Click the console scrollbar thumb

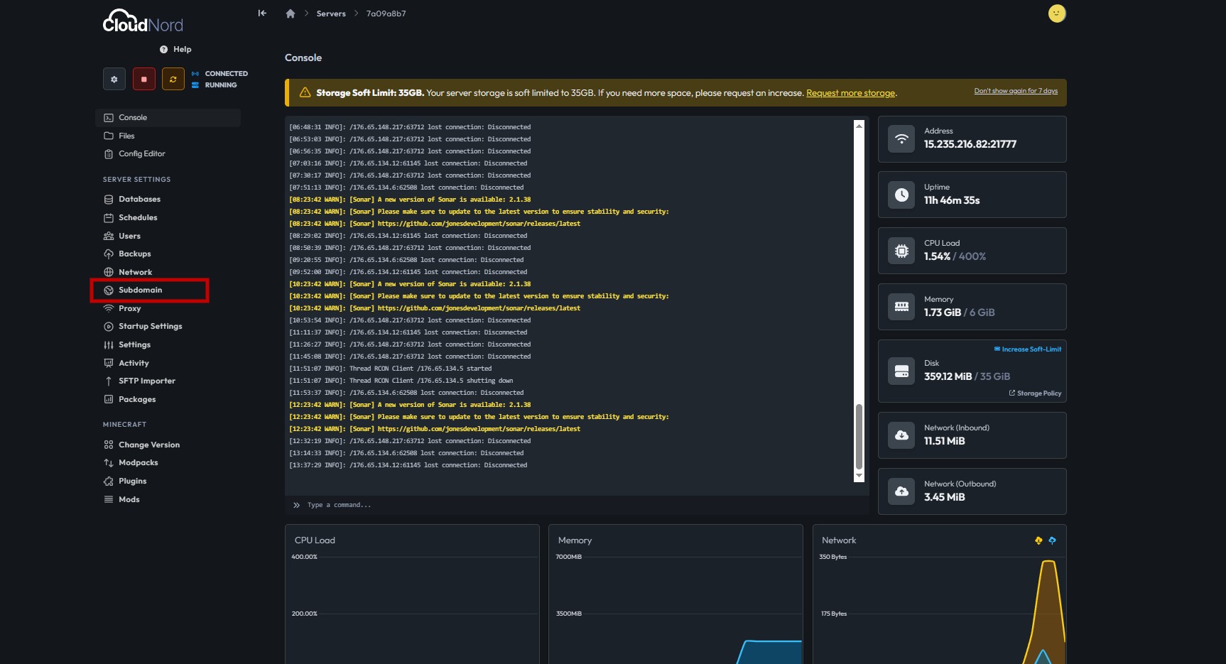[859, 436]
